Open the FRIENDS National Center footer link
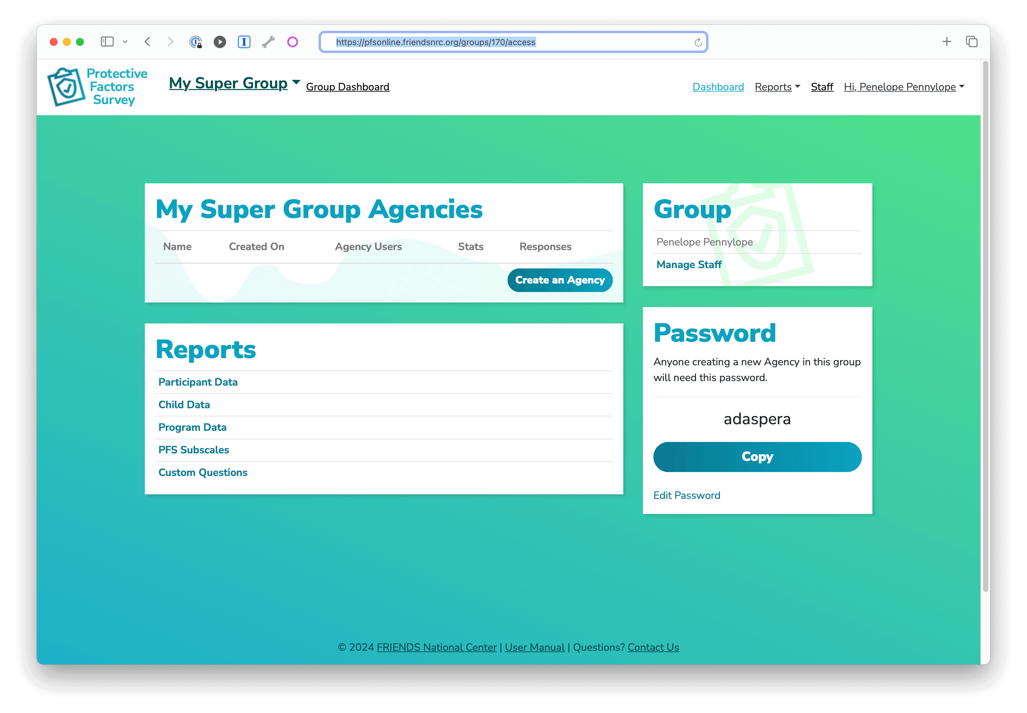This screenshot has height=713, width=1027. click(436, 647)
